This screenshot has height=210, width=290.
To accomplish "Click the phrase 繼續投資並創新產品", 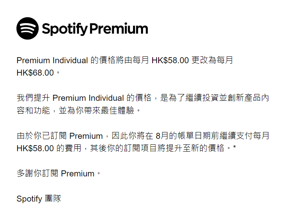I will click(219, 98).
